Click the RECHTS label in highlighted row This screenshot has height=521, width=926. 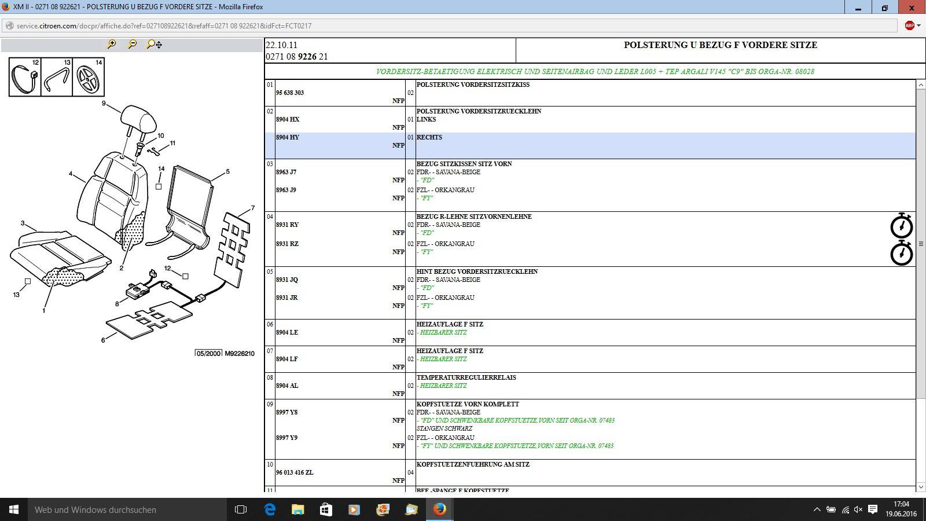coord(429,137)
